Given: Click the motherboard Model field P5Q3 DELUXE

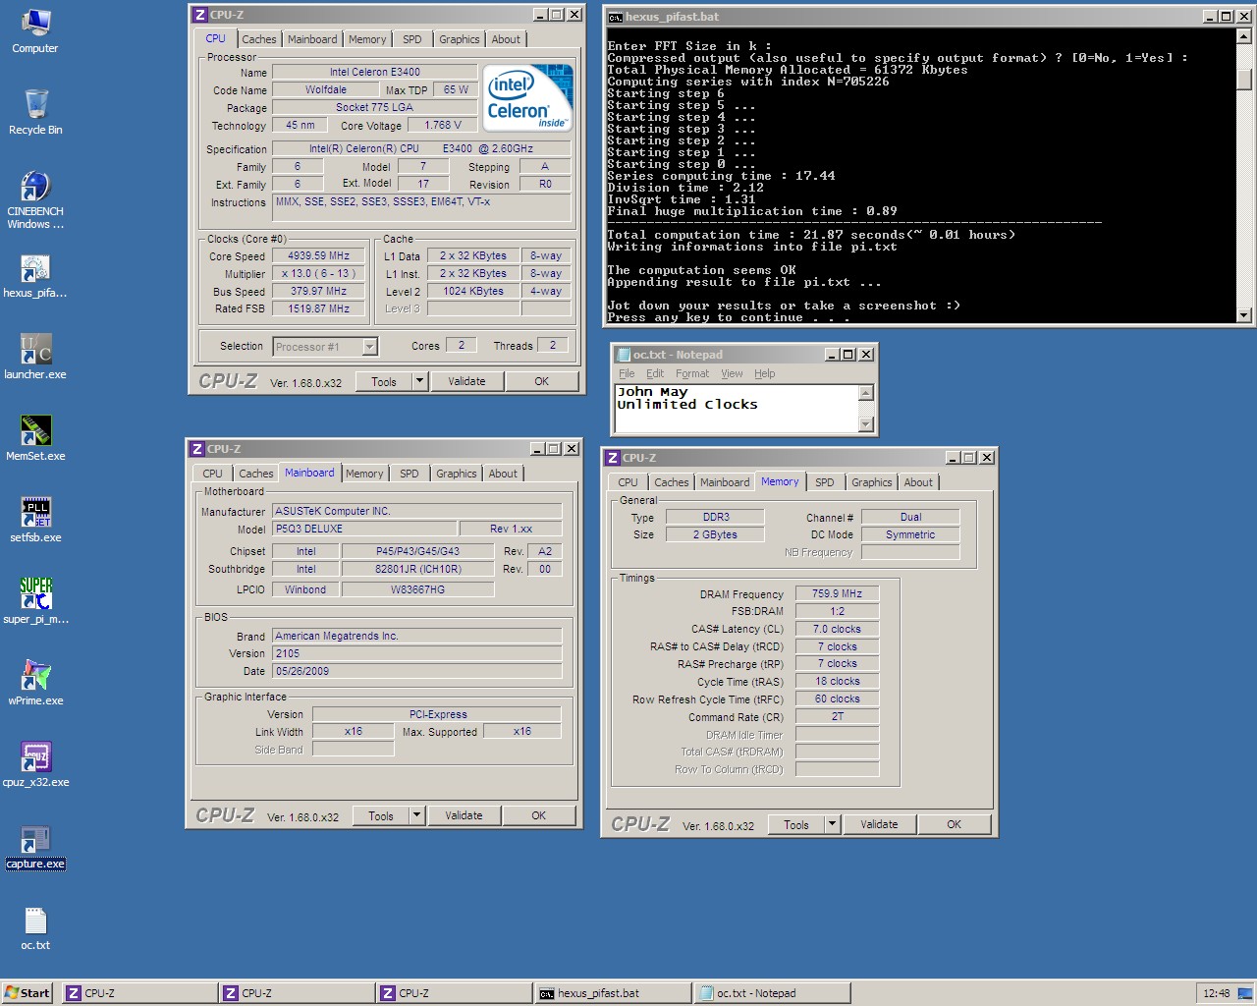Looking at the screenshot, I should point(364,529).
